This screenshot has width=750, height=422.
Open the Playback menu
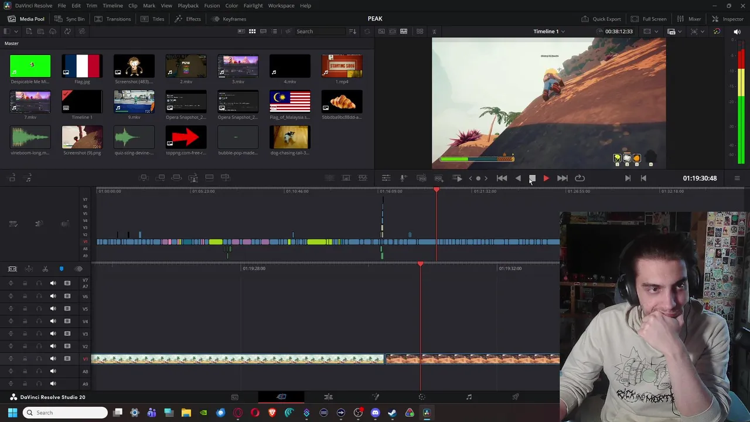pyautogui.click(x=188, y=5)
